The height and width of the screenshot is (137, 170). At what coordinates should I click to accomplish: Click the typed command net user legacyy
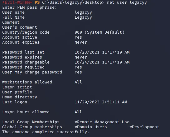pyautogui.click(x=127, y=2)
